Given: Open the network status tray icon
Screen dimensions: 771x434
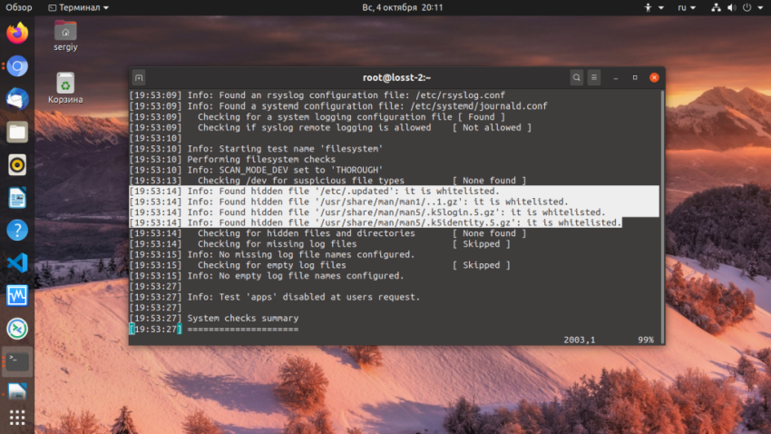Looking at the screenshot, I should pos(717,7).
